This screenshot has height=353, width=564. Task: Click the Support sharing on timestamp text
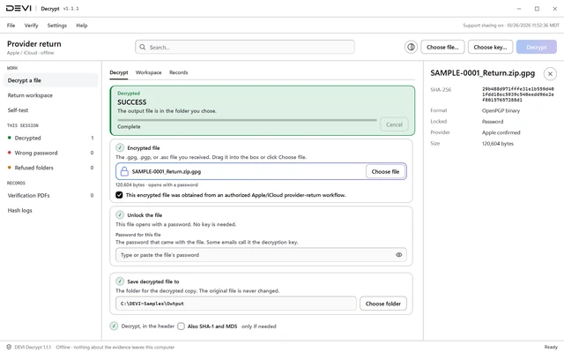(x=511, y=26)
